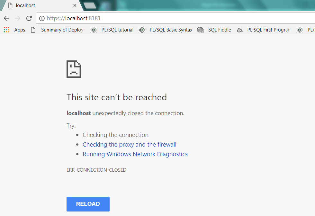Click the last PL/ bookmark icon
This screenshot has height=216, width=315.
point(300,30)
